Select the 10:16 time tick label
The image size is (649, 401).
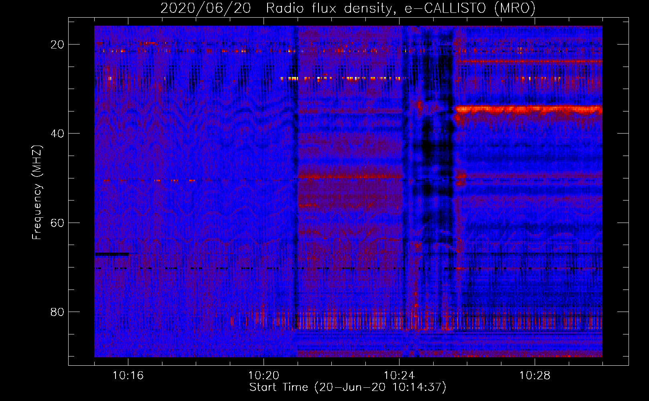pos(128,376)
